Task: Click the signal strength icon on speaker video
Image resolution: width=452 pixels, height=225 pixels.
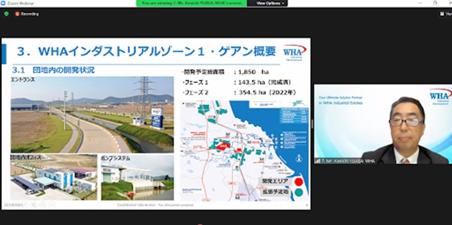Action: point(318,160)
